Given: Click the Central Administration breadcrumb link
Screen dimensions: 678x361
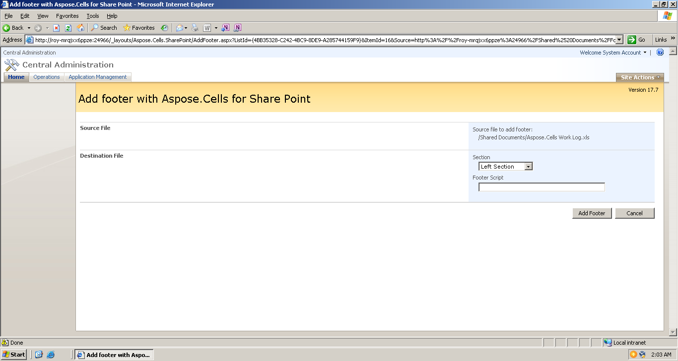Looking at the screenshot, I should (29, 53).
